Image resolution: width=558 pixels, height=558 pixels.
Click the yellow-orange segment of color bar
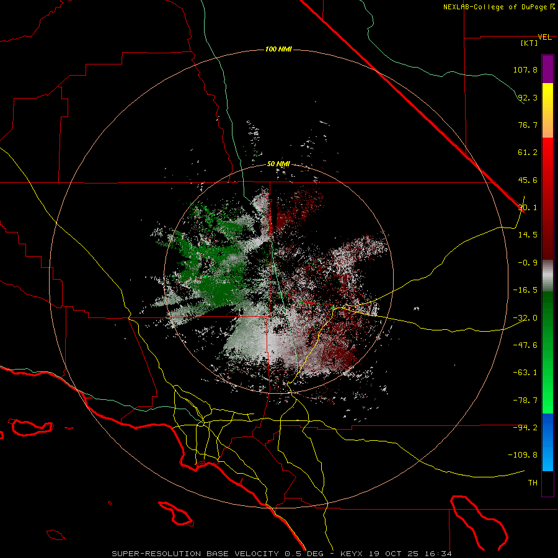click(547, 110)
